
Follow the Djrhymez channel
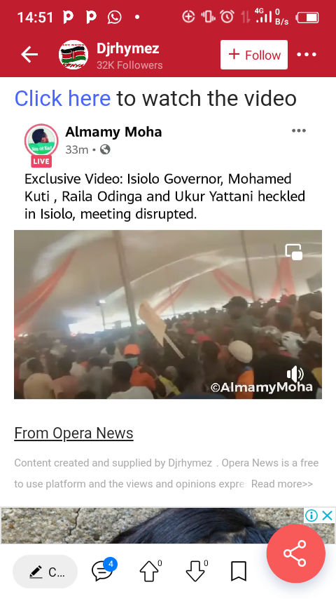click(254, 55)
